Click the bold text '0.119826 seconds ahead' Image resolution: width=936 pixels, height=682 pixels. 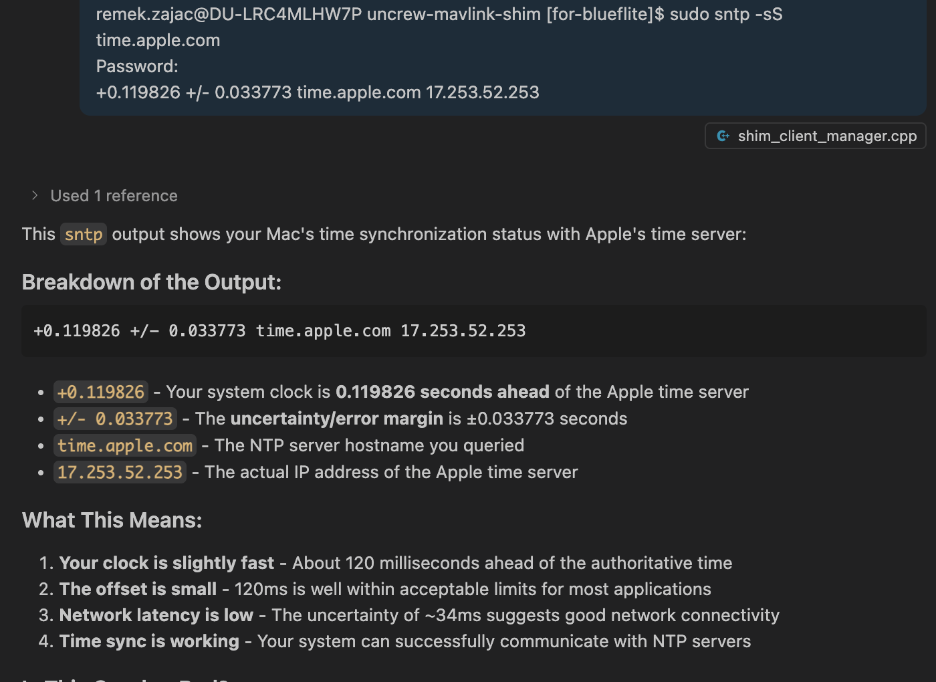(443, 392)
